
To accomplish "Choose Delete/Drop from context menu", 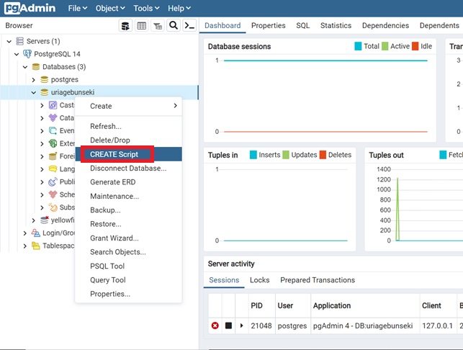I will [x=128, y=140].
